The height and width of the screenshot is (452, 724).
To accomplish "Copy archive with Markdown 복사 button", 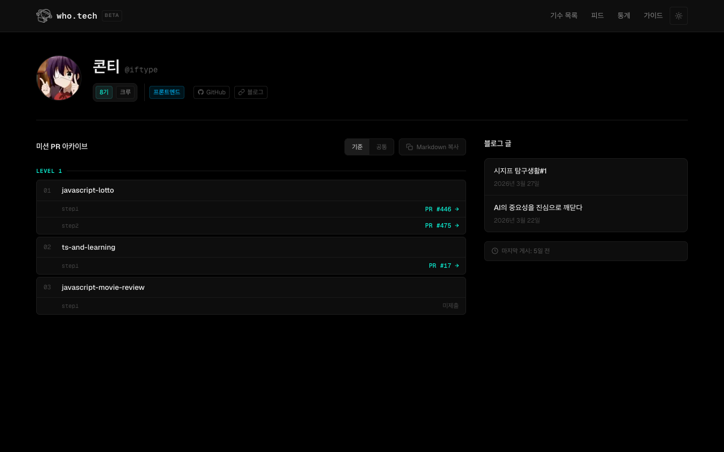I will (432, 147).
